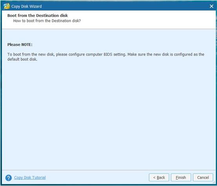Select the 'Boot from the Destination disk' heading
217x186 pixels.
[38, 16]
